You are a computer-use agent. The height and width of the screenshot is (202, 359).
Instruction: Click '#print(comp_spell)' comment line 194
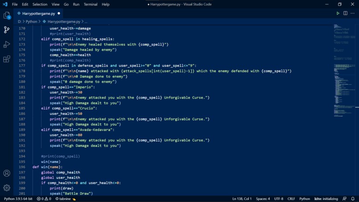(61, 157)
